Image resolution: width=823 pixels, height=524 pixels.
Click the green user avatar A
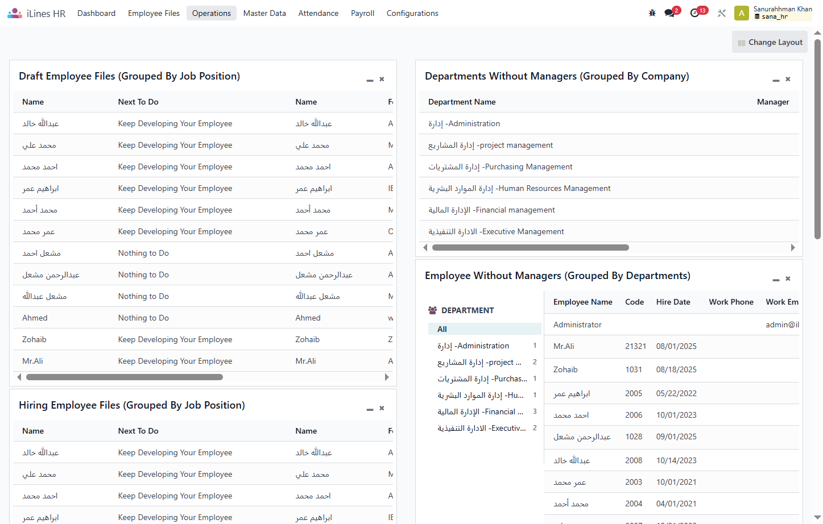742,13
